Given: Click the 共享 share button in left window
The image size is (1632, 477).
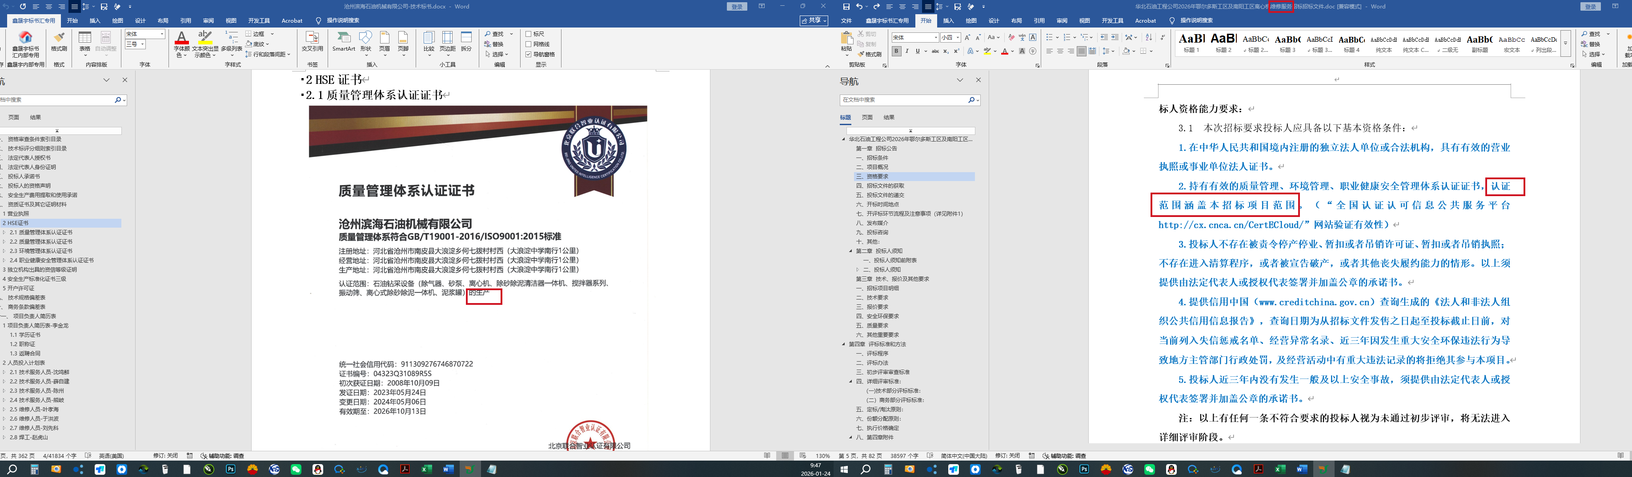Looking at the screenshot, I should point(814,20).
